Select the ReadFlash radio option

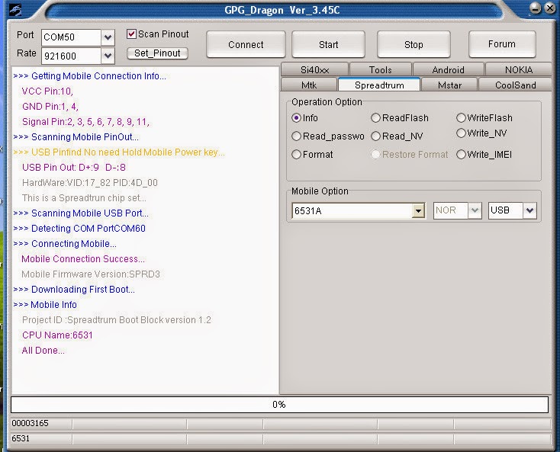375,118
